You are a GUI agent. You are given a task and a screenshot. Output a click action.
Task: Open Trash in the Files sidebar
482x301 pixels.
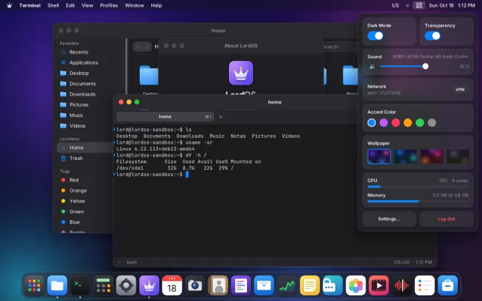click(85, 158)
